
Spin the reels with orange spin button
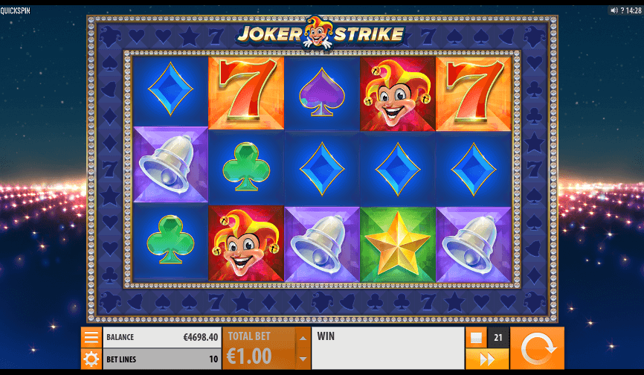tap(537, 348)
